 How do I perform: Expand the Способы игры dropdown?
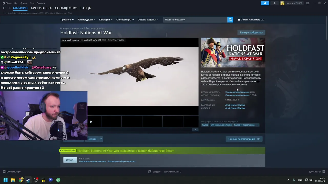pyautogui.click(x=125, y=20)
